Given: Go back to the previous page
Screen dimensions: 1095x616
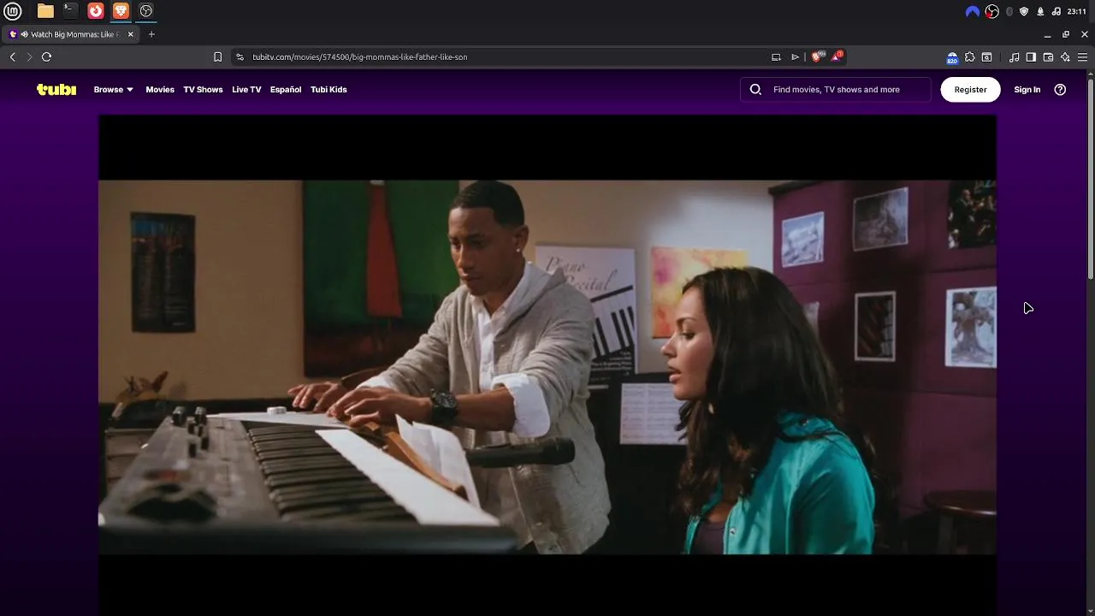Looking at the screenshot, I should click(13, 56).
